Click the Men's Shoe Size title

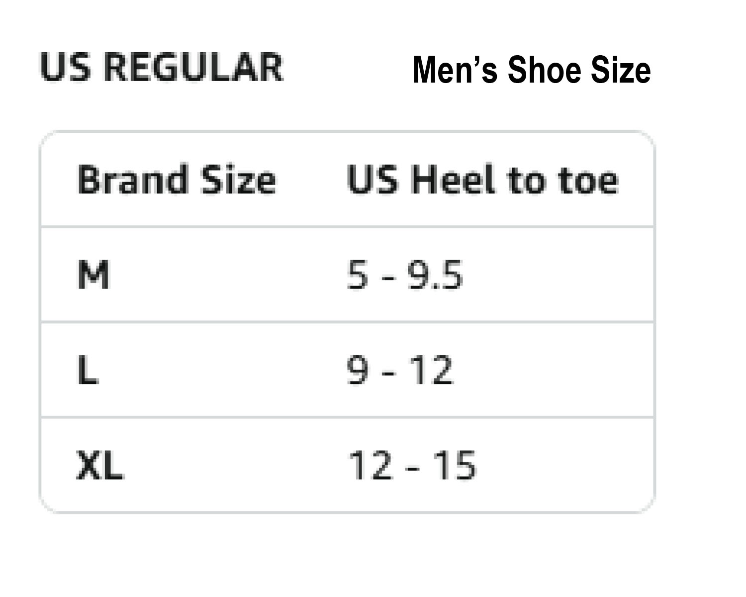click(532, 70)
